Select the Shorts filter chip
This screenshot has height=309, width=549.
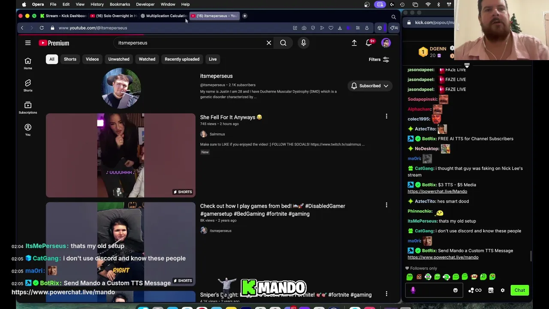click(x=70, y=59)
